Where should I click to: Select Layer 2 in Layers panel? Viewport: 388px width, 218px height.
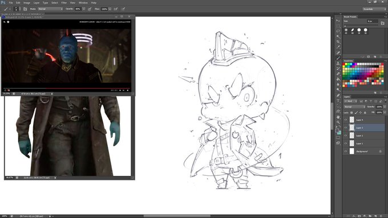pyautogui.click(x=364, y=135)
